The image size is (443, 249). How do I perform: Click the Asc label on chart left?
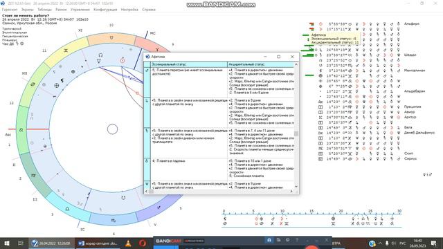pos(8,135)
